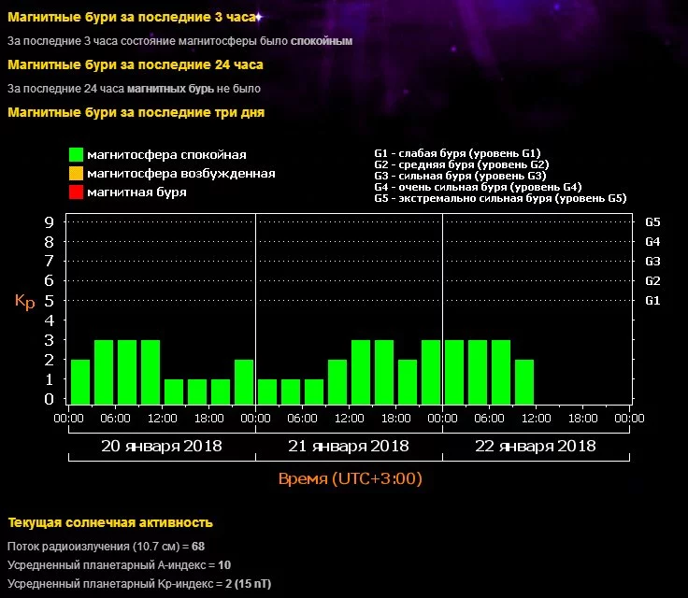Click the bold word 'спокойным' in the status line

coord(322,41)
